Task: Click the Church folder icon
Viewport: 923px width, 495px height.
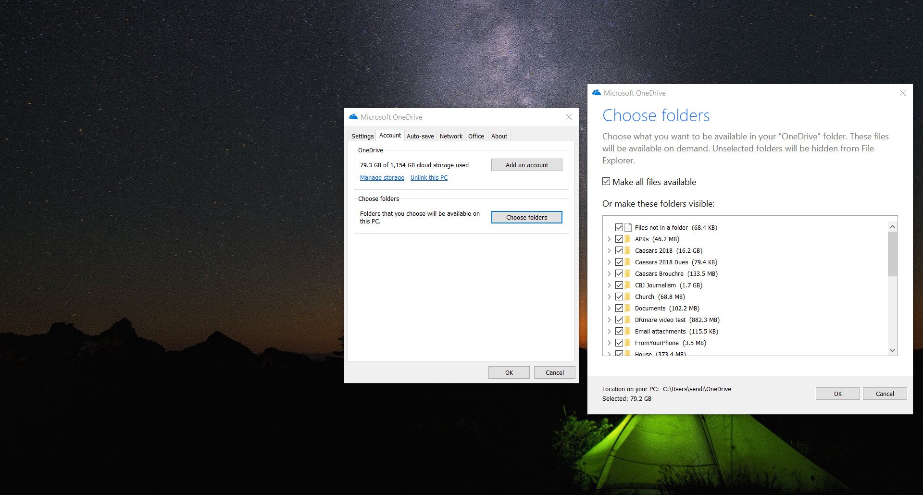Action: point(628,297)
